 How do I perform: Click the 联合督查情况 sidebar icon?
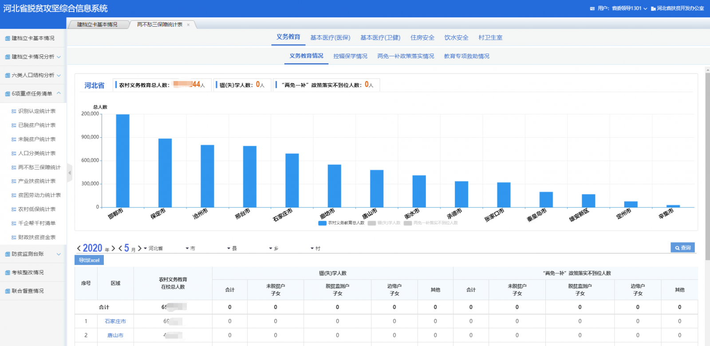click(8, 291)
